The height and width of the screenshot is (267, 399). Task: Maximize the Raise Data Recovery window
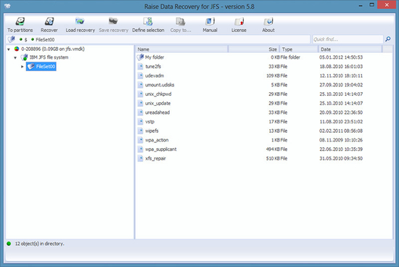(371, 5)
